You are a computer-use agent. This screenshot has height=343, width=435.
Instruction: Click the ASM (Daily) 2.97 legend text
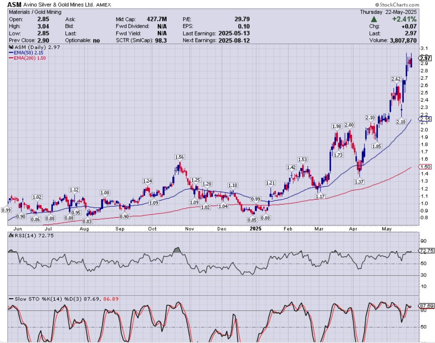click(37, 47)
